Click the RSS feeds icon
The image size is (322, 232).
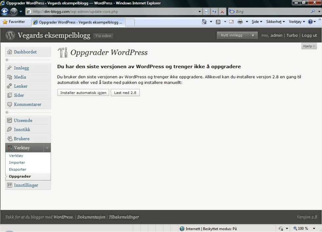pos(218,22)
